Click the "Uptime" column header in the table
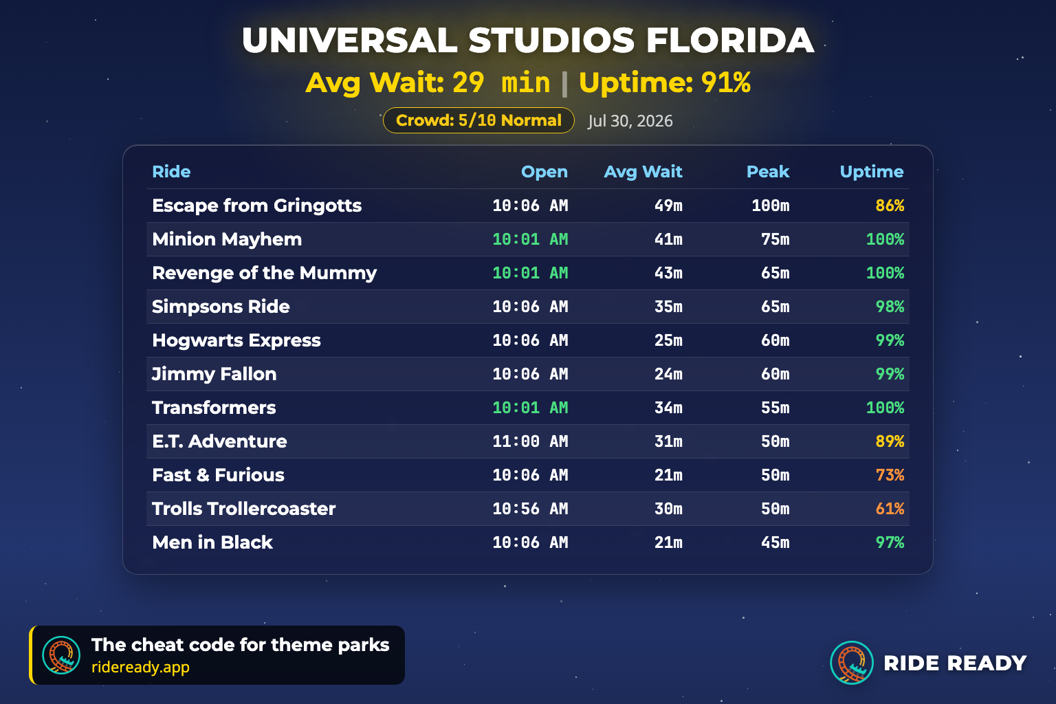This screenshot has width=1056, height=704. click(872, 172)
